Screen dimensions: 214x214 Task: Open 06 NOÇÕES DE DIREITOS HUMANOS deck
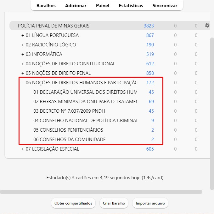[x=81, y=83]
